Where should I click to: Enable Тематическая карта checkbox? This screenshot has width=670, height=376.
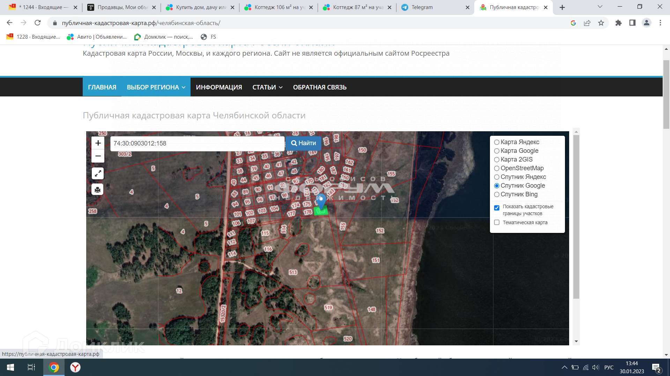(497, 222)
